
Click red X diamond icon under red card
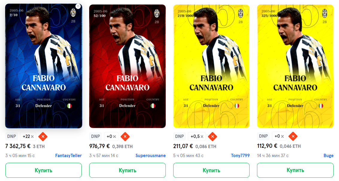pyautogui.click(x=125, y=136)
